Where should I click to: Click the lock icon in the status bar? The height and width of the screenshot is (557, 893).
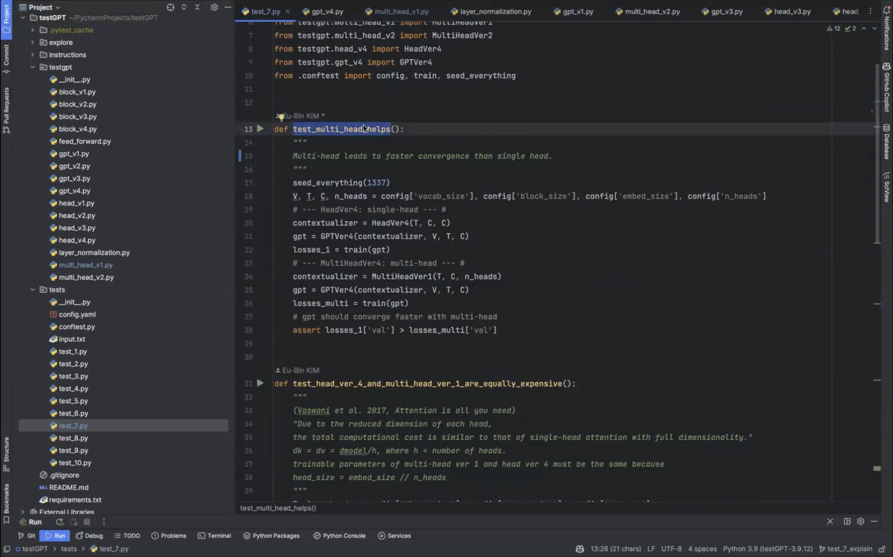[882, 548]
